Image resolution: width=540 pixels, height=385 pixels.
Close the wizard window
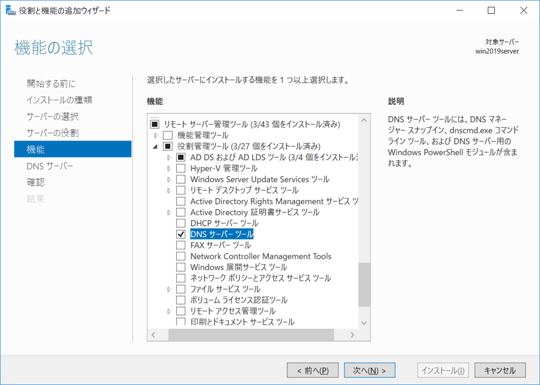[x=524, y=11]
